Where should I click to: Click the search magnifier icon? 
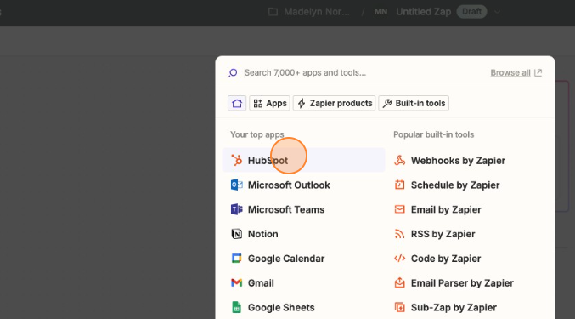click(233, 72)
